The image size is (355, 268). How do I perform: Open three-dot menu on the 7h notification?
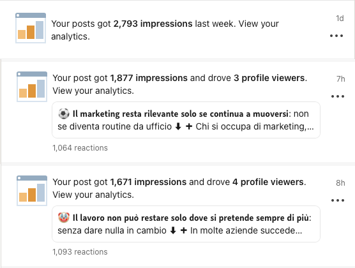click(338, 96)
